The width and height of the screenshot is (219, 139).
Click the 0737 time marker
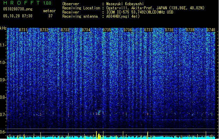coord(148,30)
